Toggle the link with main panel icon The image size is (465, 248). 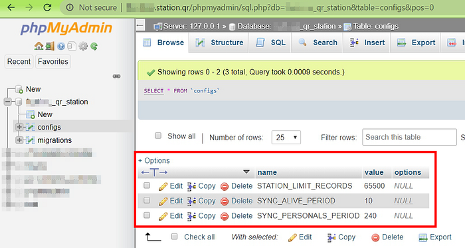(x=116, y=76)
